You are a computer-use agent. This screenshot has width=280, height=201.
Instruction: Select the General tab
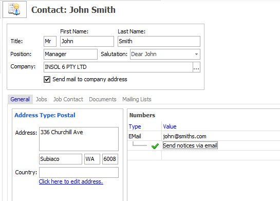[x=20, y=99]
